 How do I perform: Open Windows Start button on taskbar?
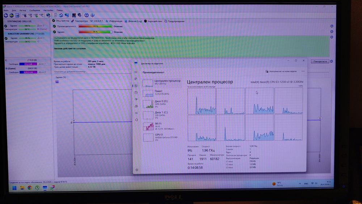(x=14, y=188)
